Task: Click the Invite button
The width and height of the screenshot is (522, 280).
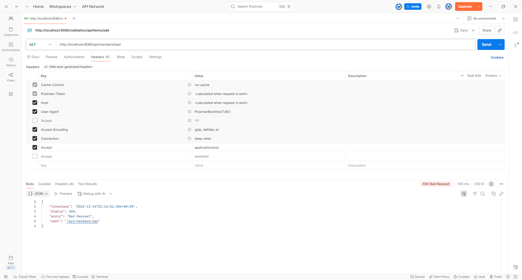Action: [x=413, y=7]
